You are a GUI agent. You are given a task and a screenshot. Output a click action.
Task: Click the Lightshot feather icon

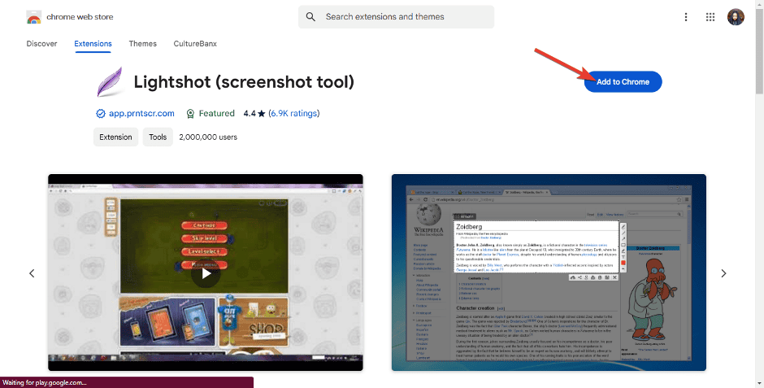[x=110, y=82]
